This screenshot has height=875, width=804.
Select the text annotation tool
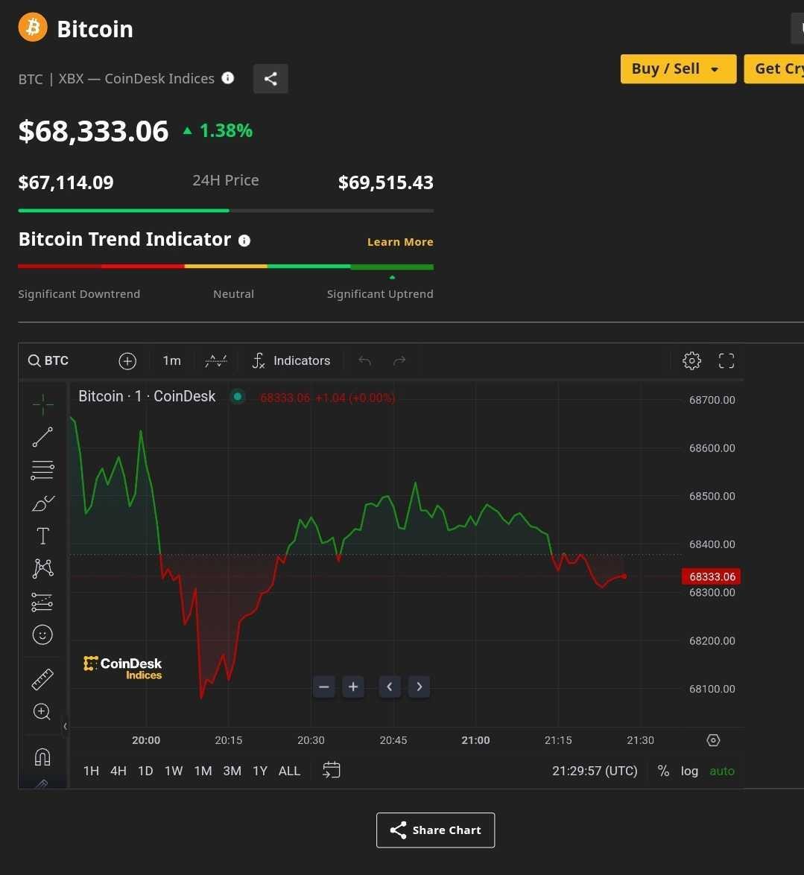(x=43, y=535)
